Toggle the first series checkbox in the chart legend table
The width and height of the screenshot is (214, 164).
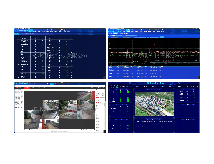tap(109, 68)
